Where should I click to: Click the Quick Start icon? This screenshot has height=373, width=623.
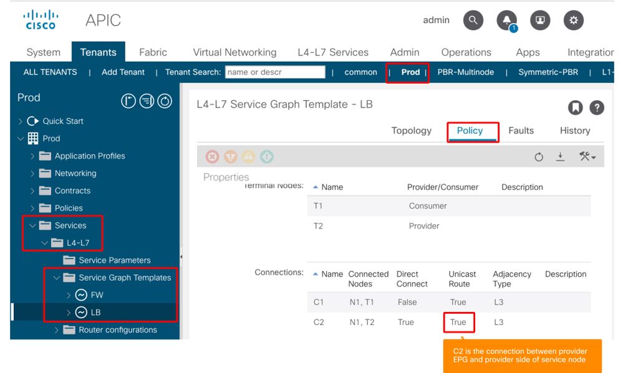pos(33,121)
